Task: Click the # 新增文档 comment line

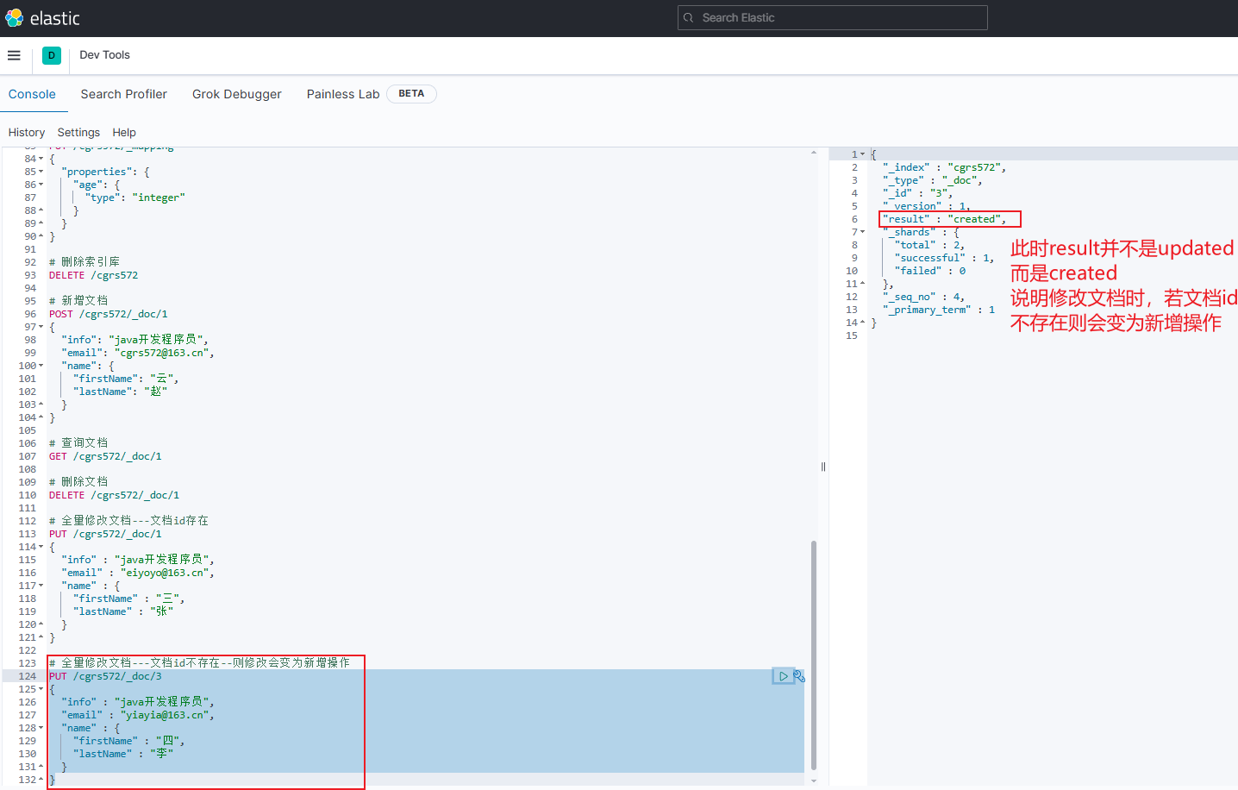Action: [78, 301]
